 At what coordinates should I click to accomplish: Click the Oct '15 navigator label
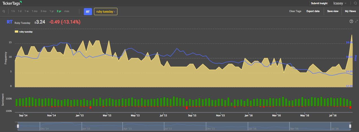[x=211, y=129]
